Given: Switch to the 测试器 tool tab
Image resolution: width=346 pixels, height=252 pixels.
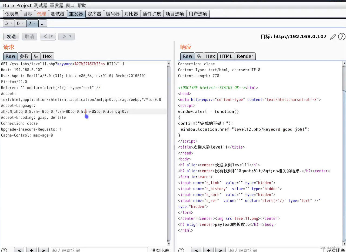Looking at the screenshot, I should coord(58,14).
